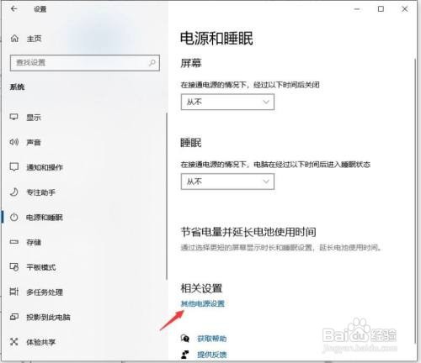Click the sidebar vertical scrollbar

tap(167, 196)
